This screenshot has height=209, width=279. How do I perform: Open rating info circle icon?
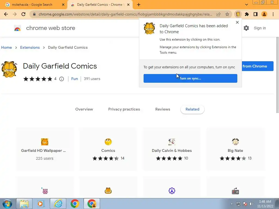pyautogui.click(x=62, y=79)
